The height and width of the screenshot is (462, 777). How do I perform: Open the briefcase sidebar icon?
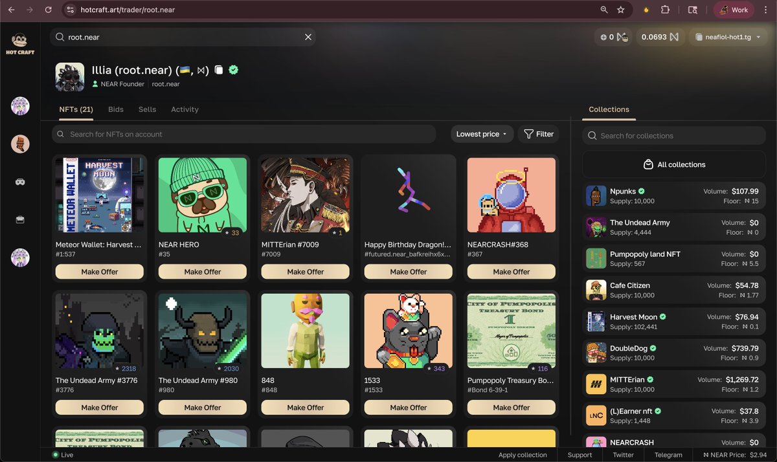tap(20, 220)
